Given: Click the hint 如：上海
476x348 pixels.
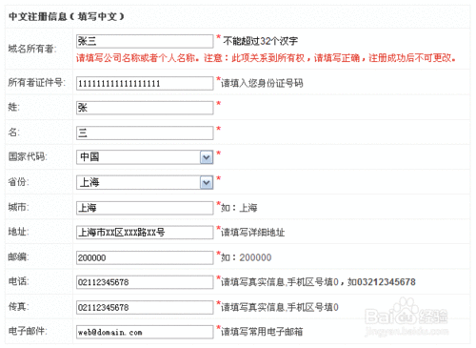Looking at the screenshot, I should (239, 208).
